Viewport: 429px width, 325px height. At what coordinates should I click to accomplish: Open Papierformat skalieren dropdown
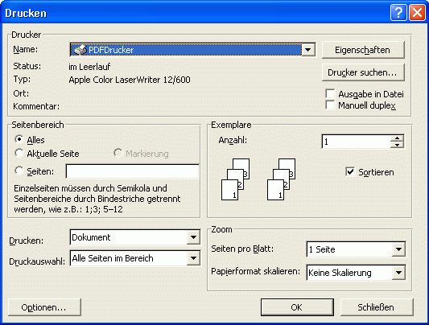pos(398,272)
